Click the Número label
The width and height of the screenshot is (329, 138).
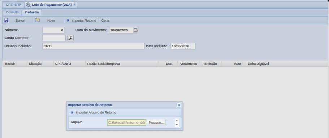(11, 30)
